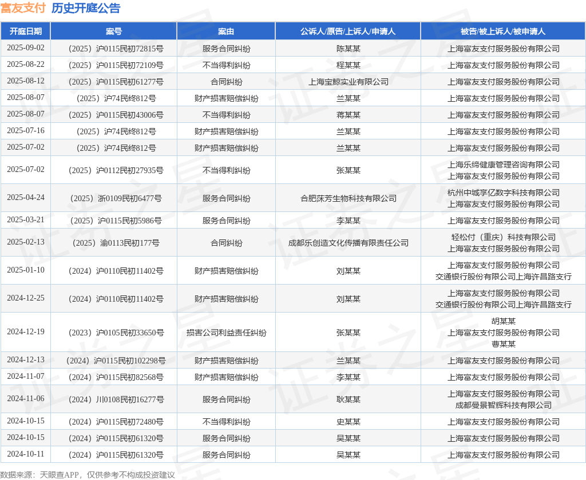The height and width of the screenshot is (480, 586).
Task: Click defendant 上海乐缔健康管理咨询有限公司
Action: point(504,165)
